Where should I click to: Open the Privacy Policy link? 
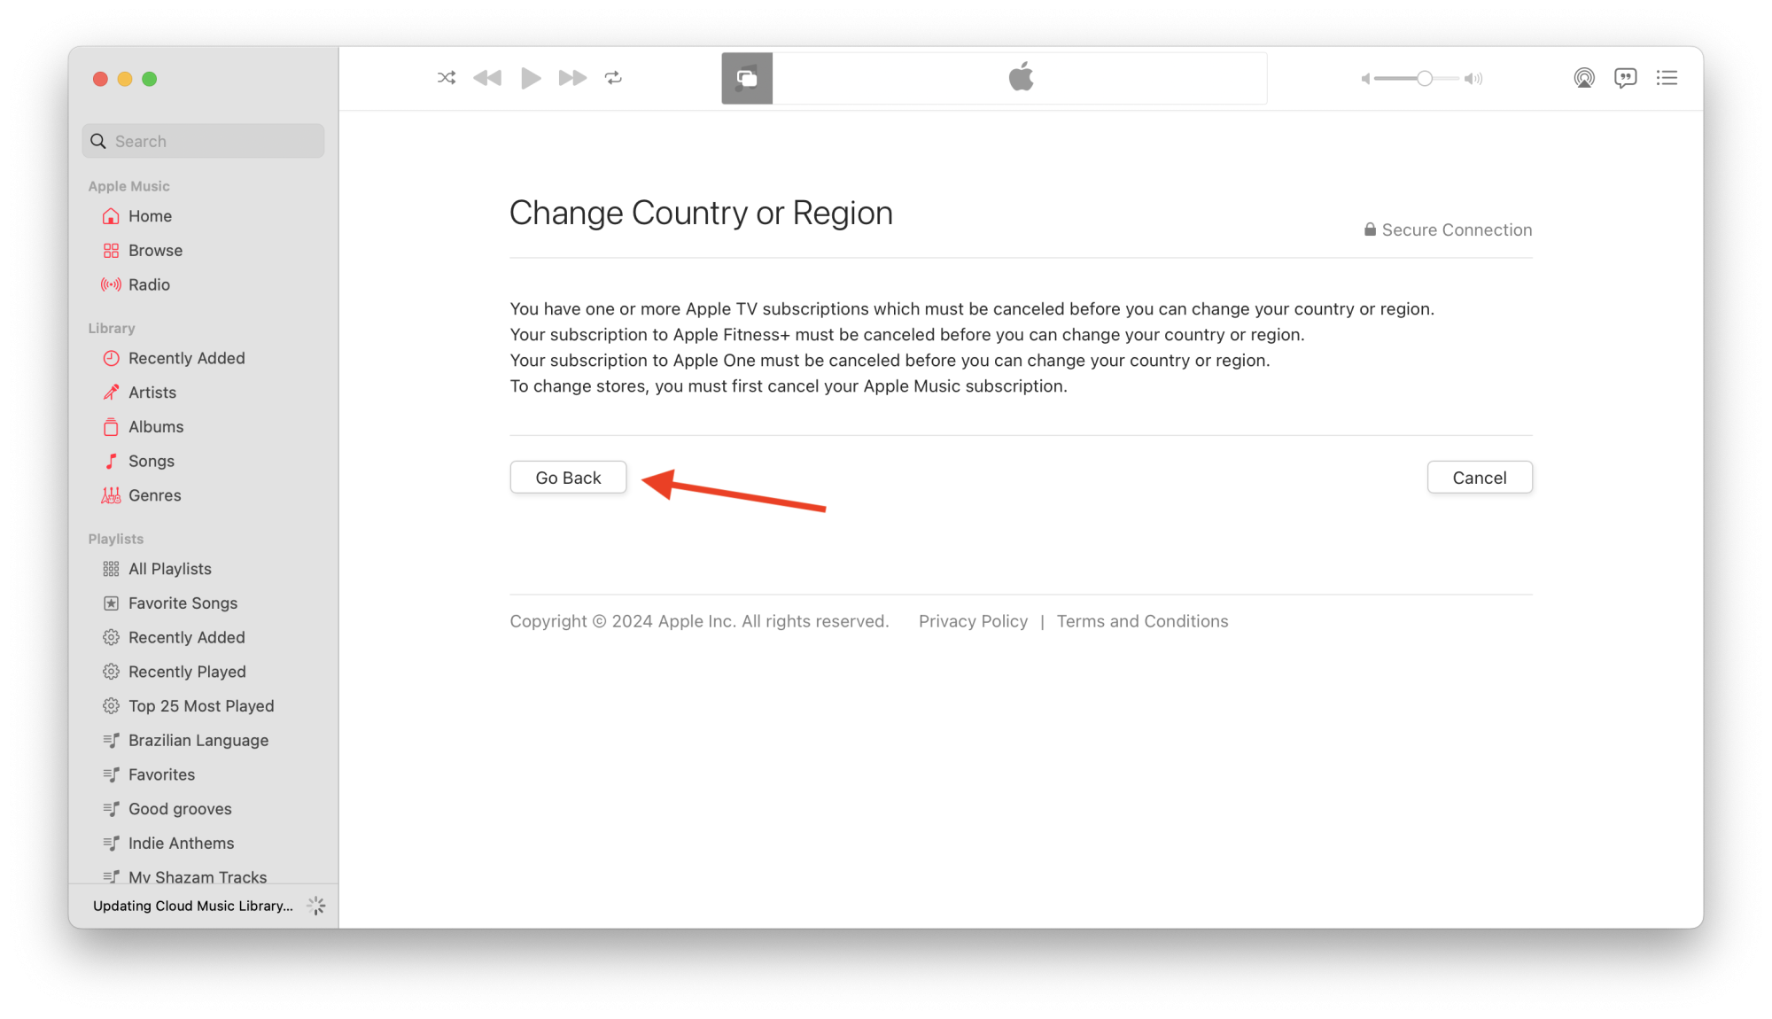click(x=973, y=621)
